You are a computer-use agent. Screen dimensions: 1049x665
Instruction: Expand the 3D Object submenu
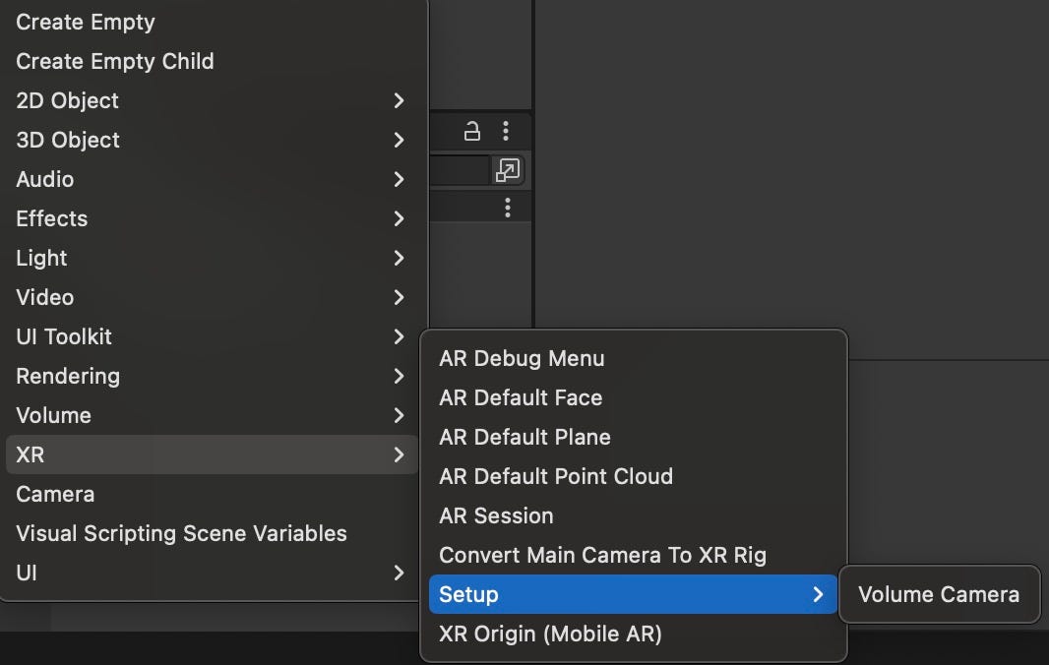tap(399, 140)
